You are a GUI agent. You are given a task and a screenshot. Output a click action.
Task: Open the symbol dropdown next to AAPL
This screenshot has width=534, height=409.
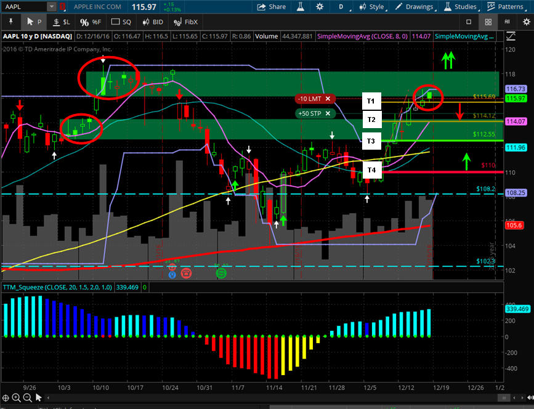tap(52, 7)
